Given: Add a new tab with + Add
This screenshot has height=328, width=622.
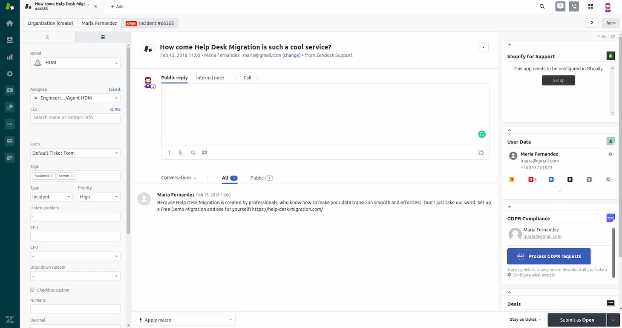Looking at the screenshot, I should tap(117, 6).
